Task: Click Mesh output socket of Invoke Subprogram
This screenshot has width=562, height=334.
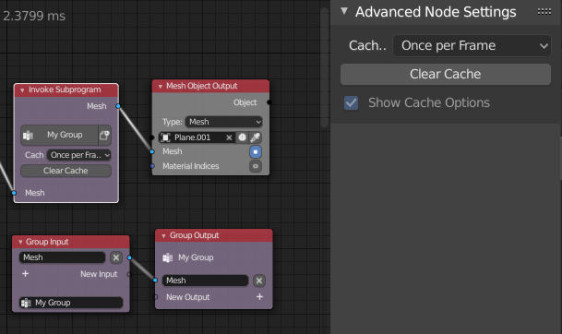Action: pos(118,106)
